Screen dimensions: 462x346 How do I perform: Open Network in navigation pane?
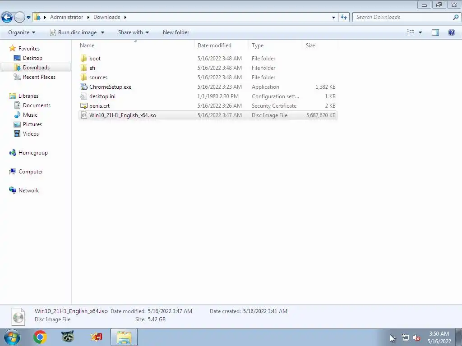click(28, 191)
